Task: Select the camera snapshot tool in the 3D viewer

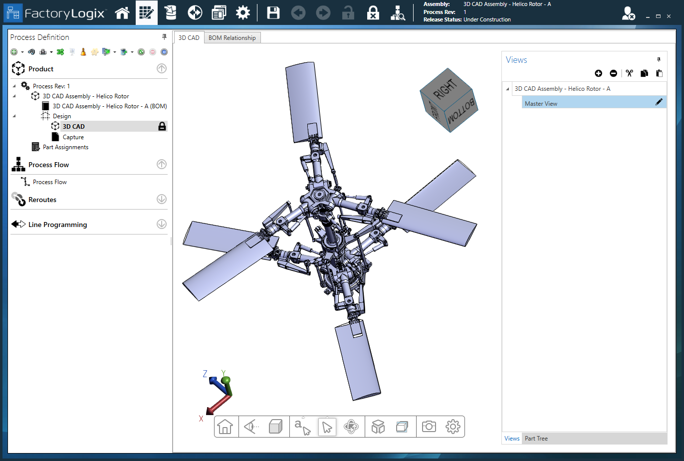Action: click(x=429, y=427)
